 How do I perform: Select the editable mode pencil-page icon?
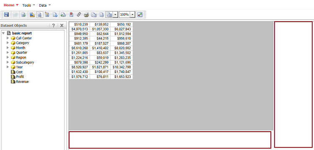point(47,15)
